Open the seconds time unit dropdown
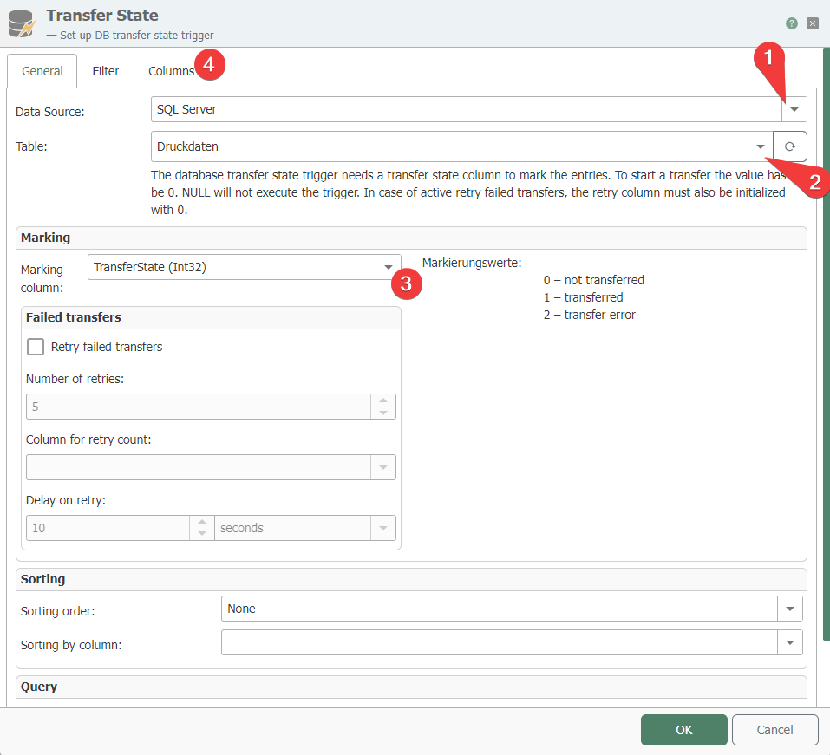This screenshot has height=755, width=830. 382,528
